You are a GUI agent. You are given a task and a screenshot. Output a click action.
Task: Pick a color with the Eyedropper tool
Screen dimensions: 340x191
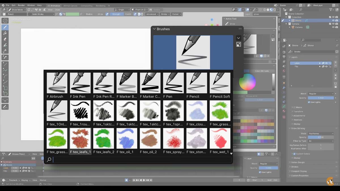(x=5, y=57)
